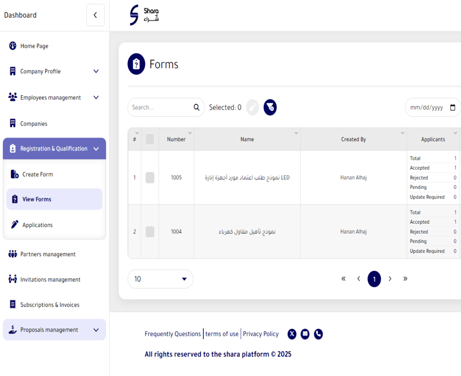The image size is (461, 376).
Task: Toggle the select-all checkbox in table header
Action: [x=150, y=139]
